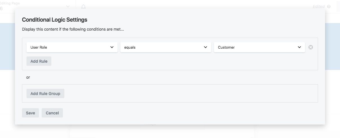Image resolution: width=340 pixels, height=138 pixels.
Task: Open the equals operator dropdown
Action: [165, 47]
